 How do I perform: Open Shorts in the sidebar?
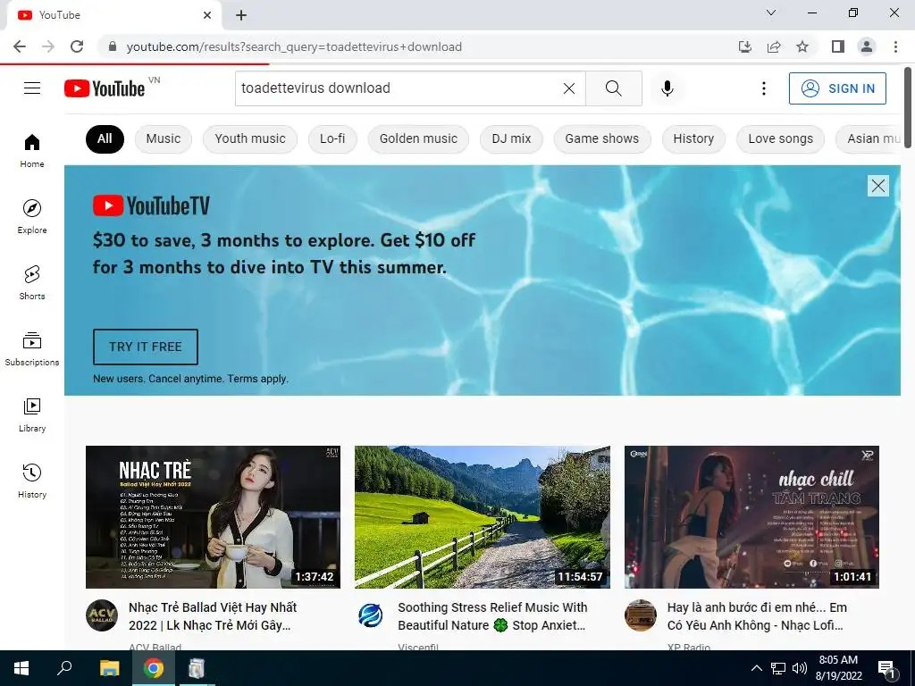pyautogui.click(x=32, y=282)
